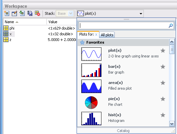Click the Save workspace toolbar icon
This screenshot has width=177, height=134.
30,13
